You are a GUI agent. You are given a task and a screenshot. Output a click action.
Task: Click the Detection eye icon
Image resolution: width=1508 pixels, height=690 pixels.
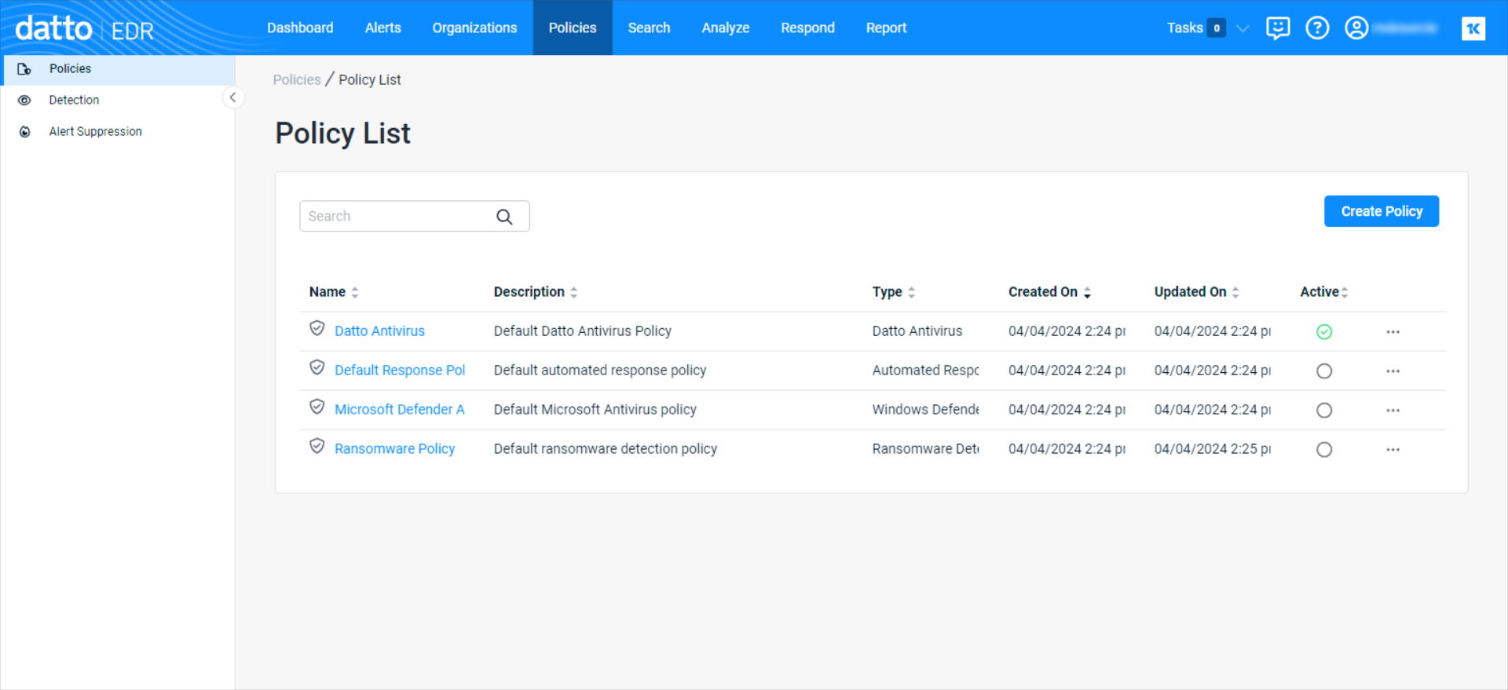pyautogui.click(x=24, y=100)
